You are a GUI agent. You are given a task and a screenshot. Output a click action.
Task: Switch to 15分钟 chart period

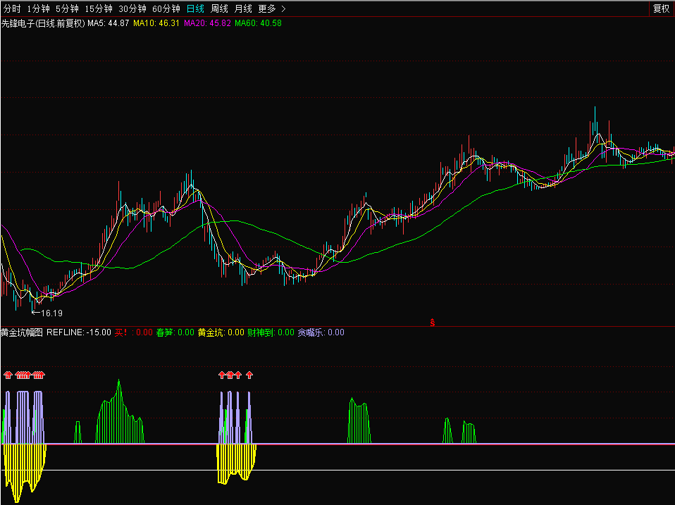point(98,9)
